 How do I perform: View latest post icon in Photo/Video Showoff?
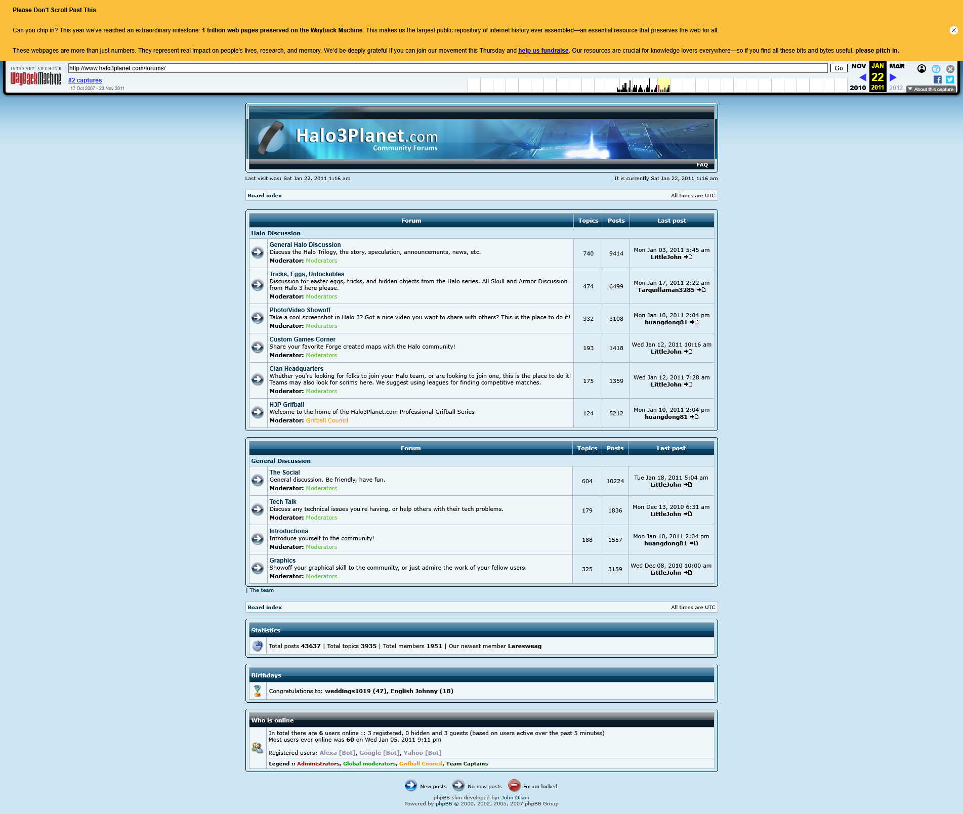point(694,322)
